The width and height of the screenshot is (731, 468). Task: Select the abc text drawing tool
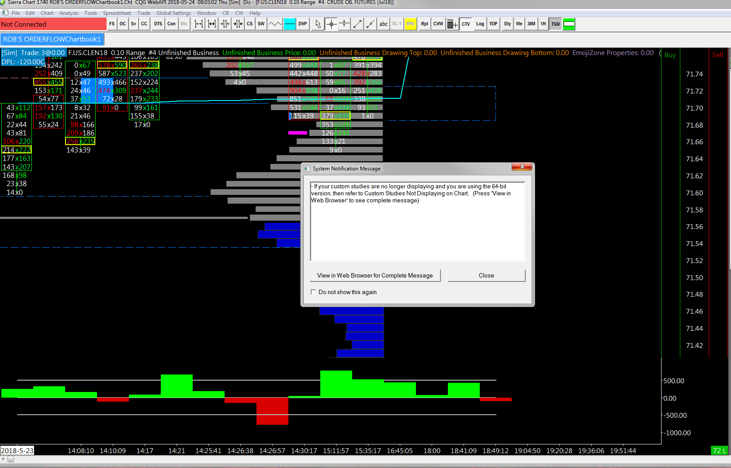click(x=384, y=24)
